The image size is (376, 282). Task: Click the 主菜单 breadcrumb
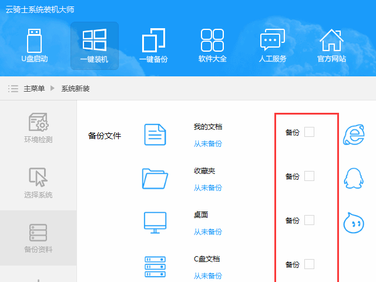pyautogui.click(x=34, y=89)
